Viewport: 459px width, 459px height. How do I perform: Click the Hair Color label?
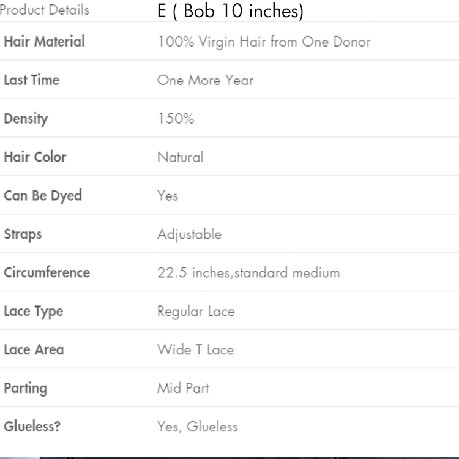35,157
